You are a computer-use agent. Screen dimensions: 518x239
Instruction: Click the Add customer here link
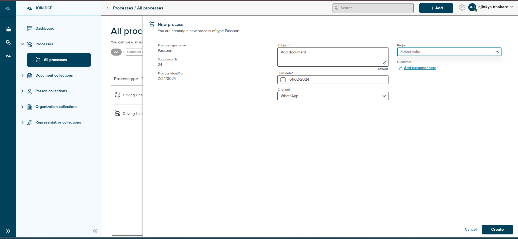coord(420,68)
